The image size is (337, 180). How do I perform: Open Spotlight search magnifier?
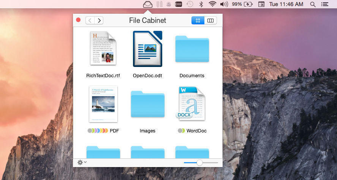[x=313, y=4]
